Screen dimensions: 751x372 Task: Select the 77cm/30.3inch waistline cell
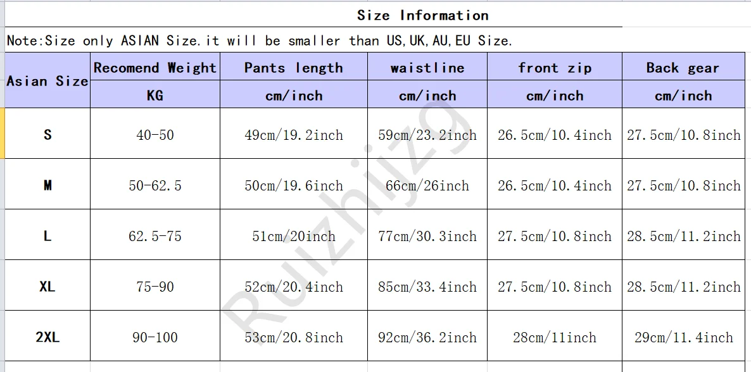click(427, 236)
